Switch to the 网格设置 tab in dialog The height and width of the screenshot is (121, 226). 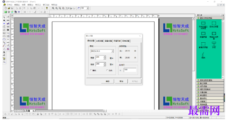coord(126,41)
